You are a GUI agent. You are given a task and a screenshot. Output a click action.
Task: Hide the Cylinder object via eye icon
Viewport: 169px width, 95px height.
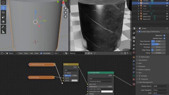[x=167, y=3]
